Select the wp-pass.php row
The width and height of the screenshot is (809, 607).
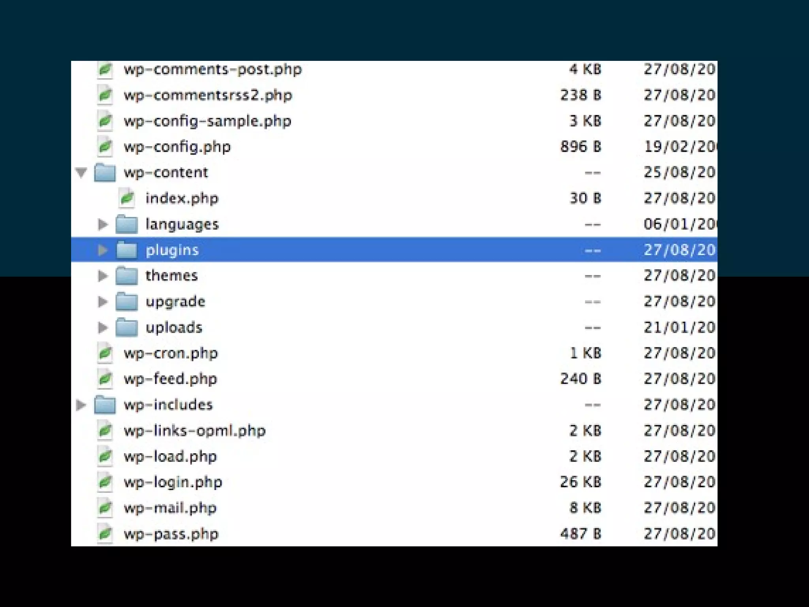pos(171,534)
